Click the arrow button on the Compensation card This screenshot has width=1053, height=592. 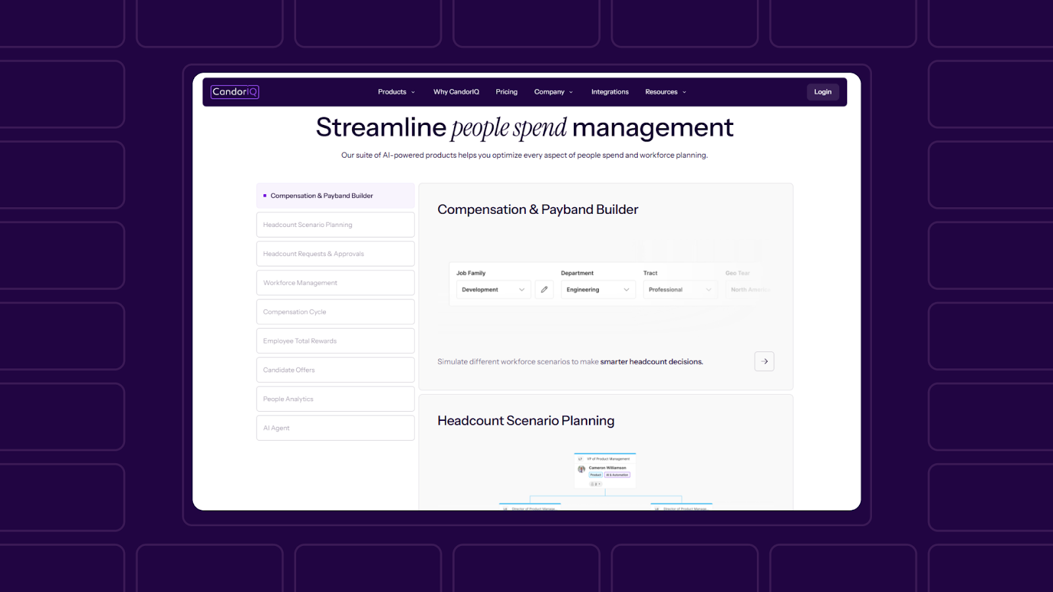[763, 361]
